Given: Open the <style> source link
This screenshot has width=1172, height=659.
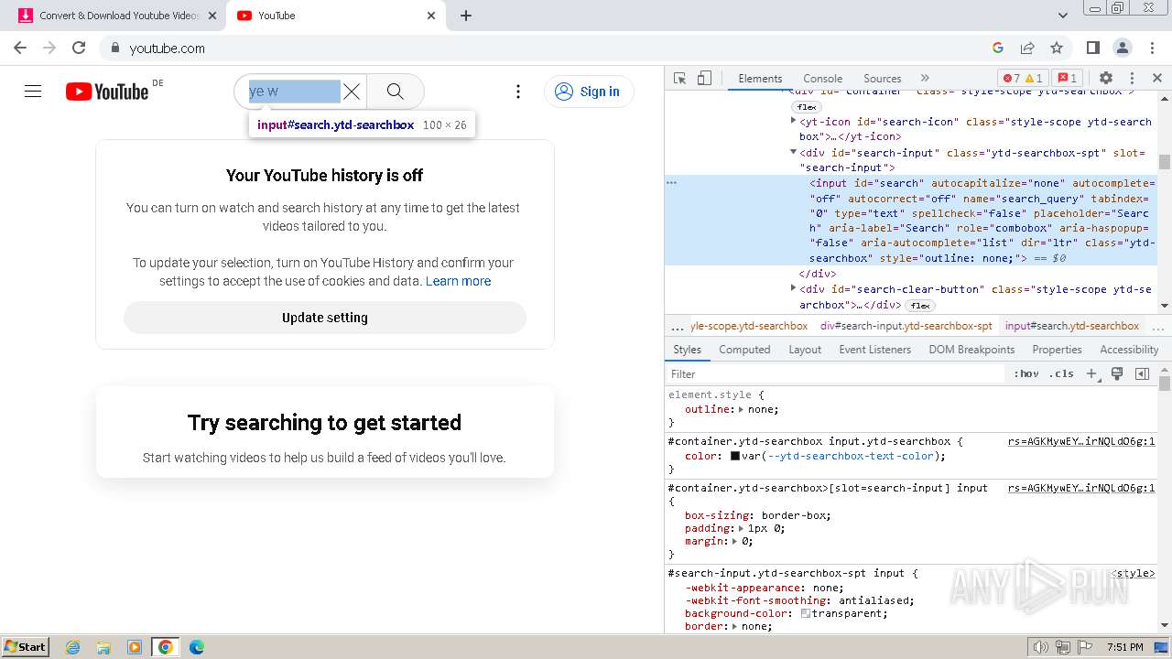Looking at the screenshot, I should [1134, 573].
